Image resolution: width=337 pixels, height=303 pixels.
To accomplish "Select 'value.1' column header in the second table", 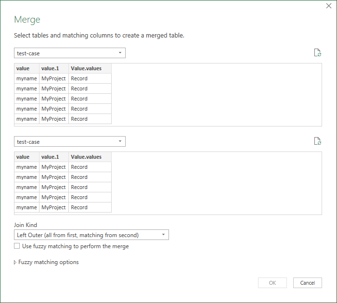I will click(x=54, y=157).
